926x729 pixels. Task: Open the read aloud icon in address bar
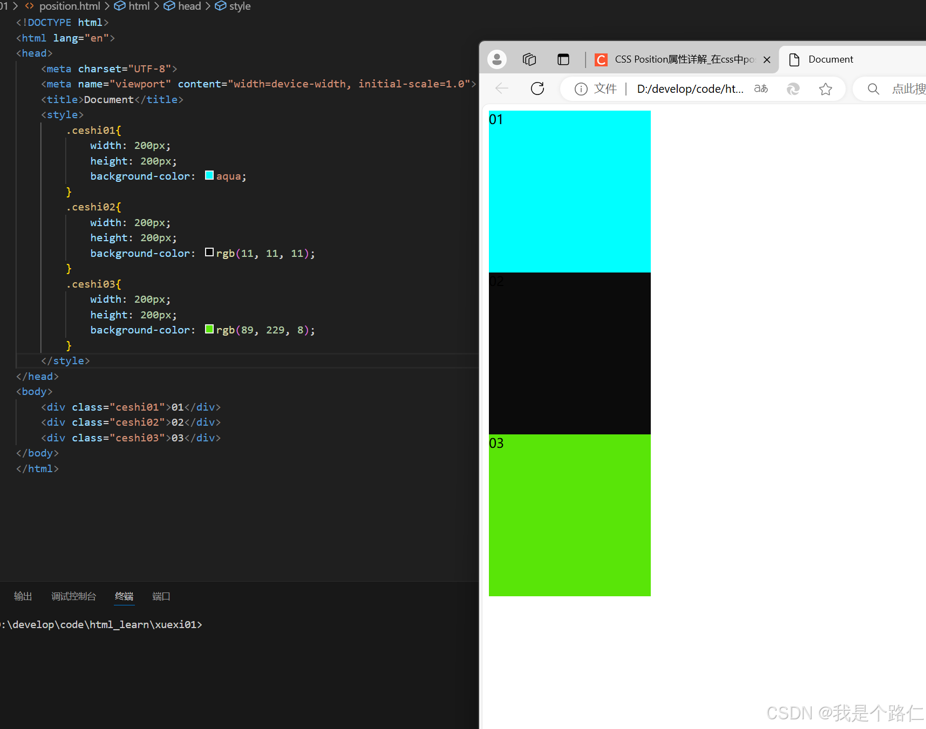click(x=760, y=88)
